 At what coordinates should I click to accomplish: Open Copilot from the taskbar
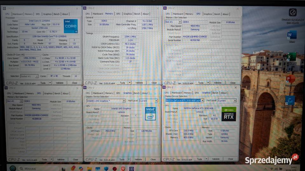pos(81,168)
